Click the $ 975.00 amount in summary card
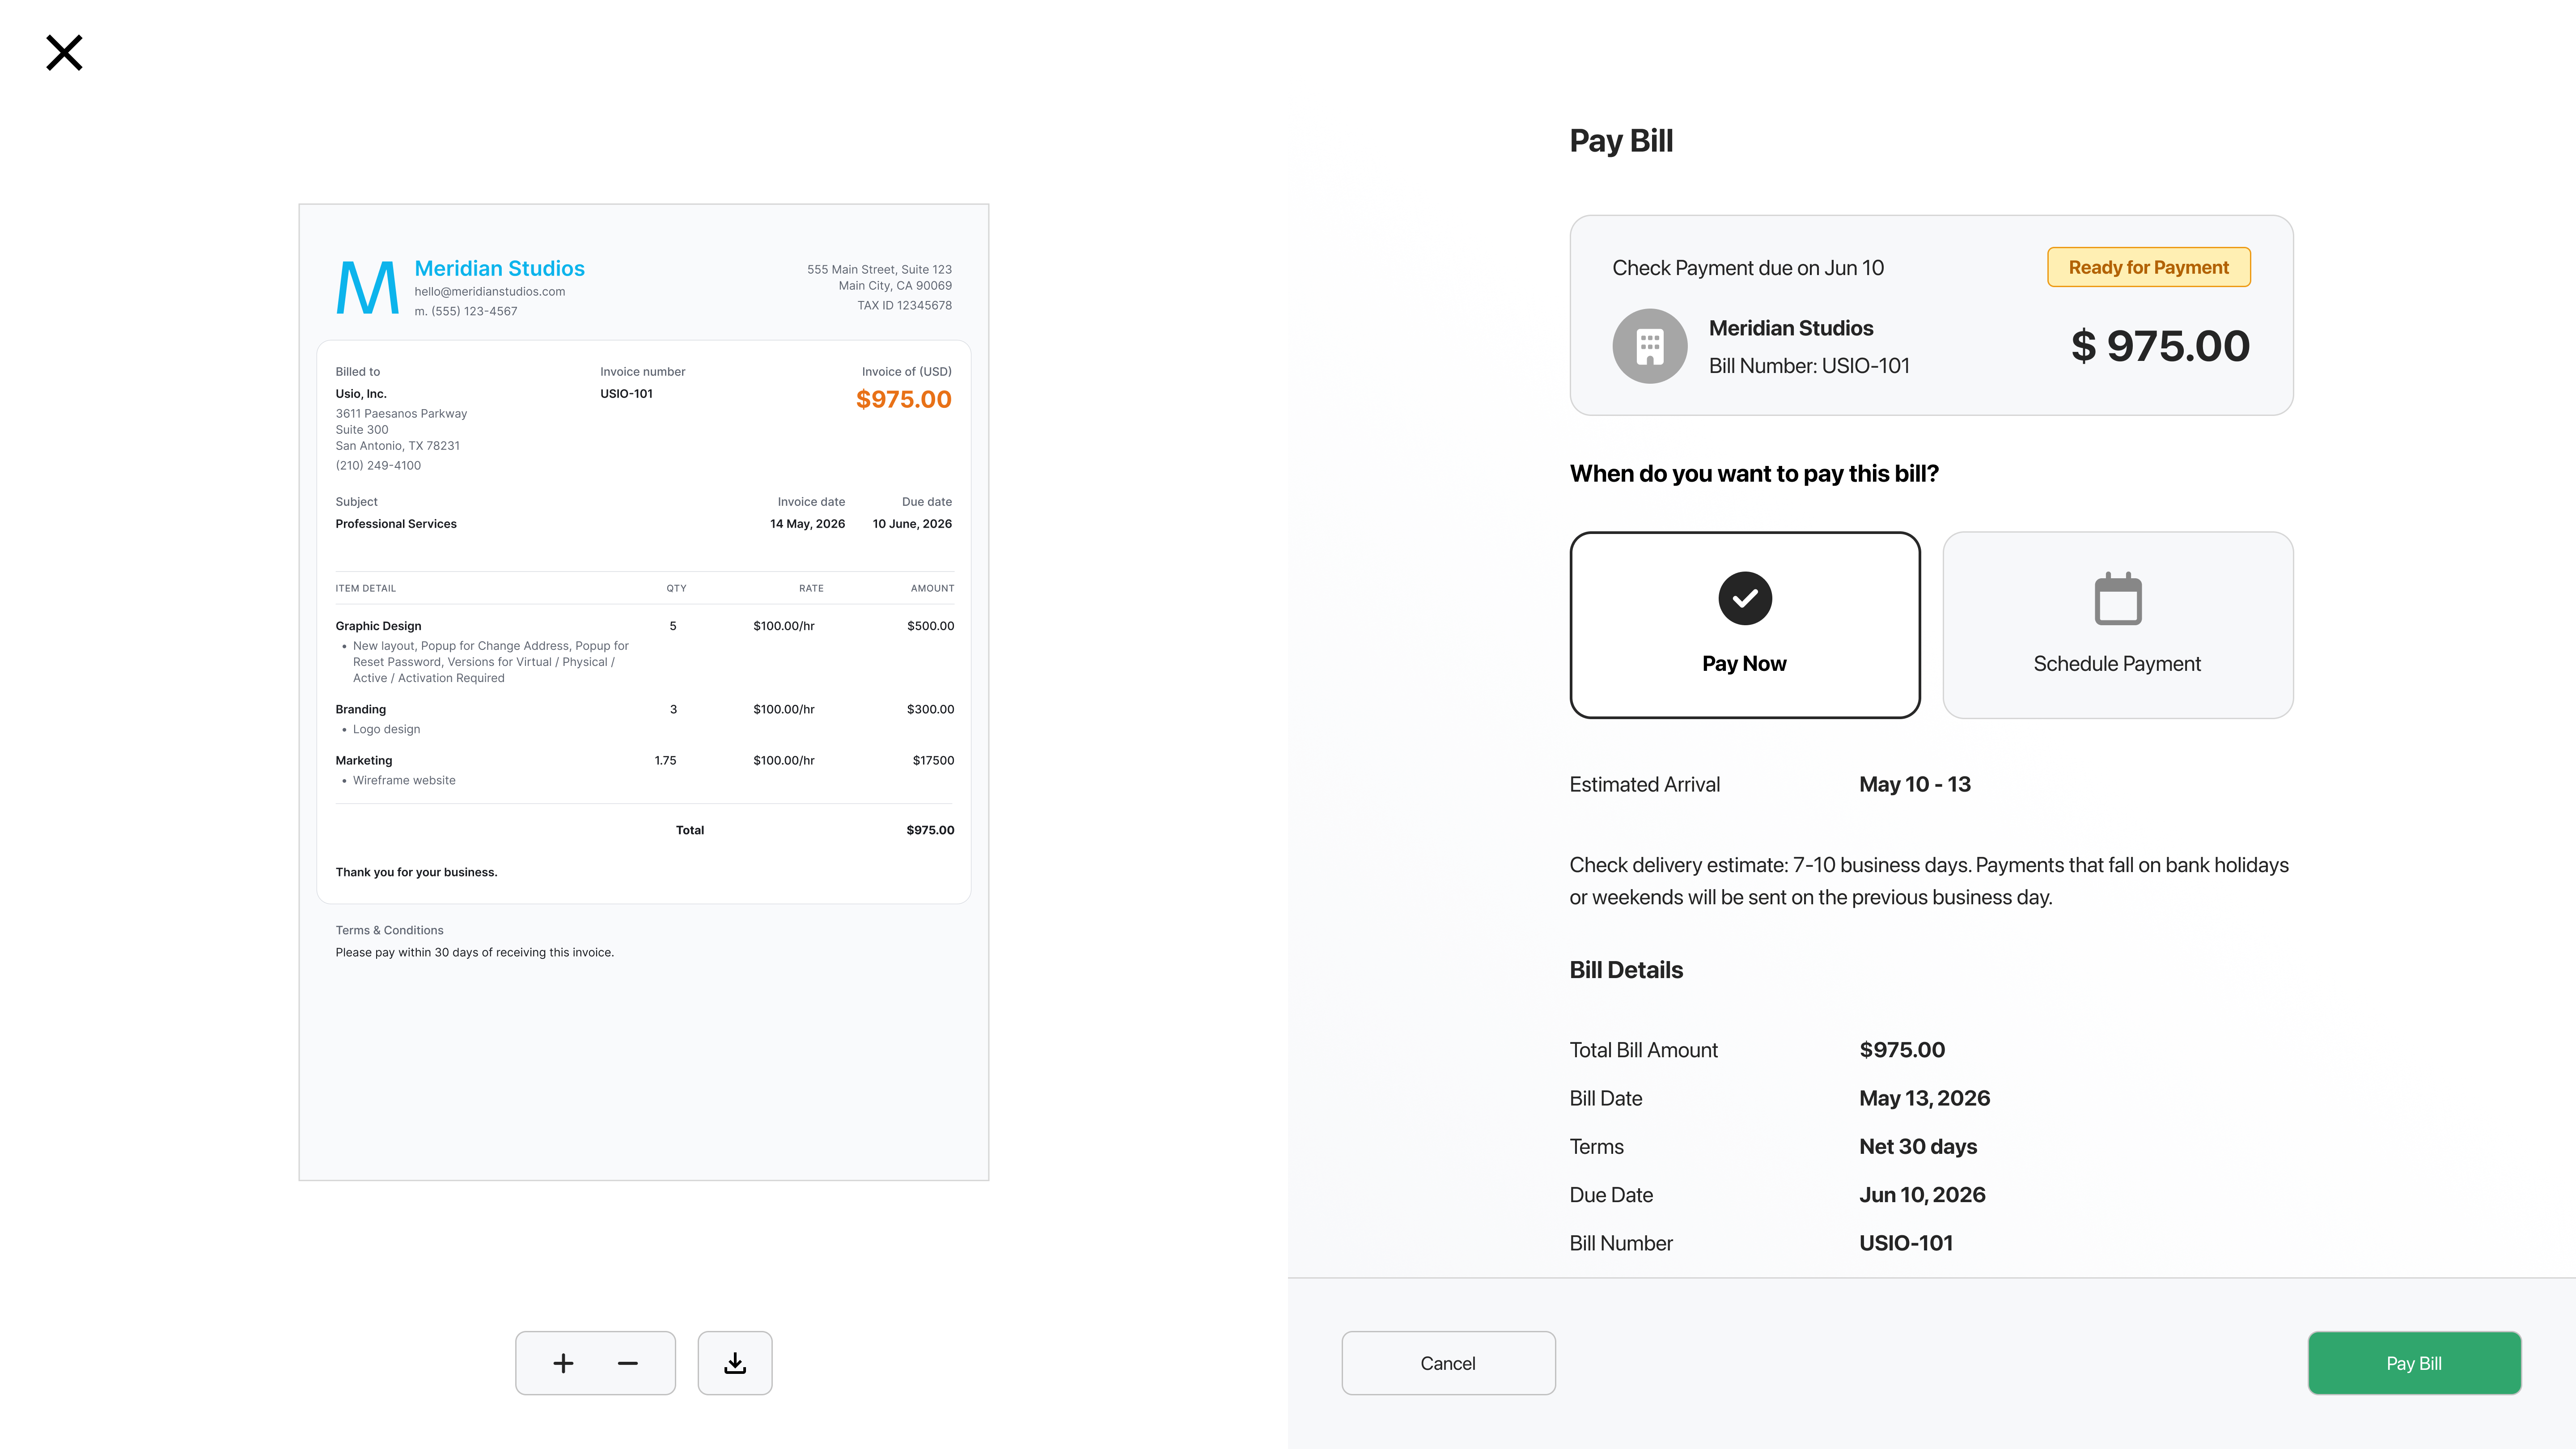This screenshot has height=1449, width=2576. click(2160, 346)
